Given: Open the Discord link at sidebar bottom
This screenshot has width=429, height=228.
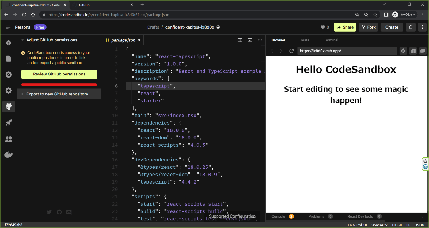Looking at the screenshot, I should coord(69,212).
